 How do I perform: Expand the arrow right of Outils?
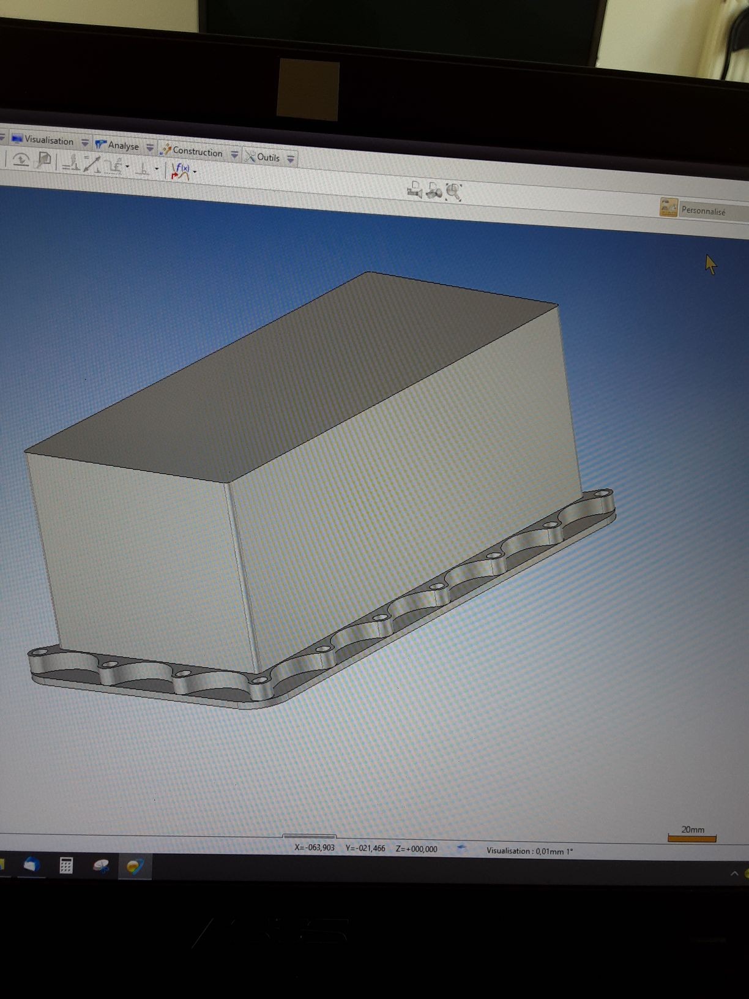point(291,159)
